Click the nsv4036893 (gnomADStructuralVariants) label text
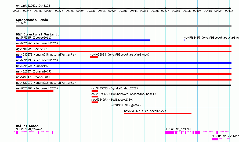 tap(119, 54)
